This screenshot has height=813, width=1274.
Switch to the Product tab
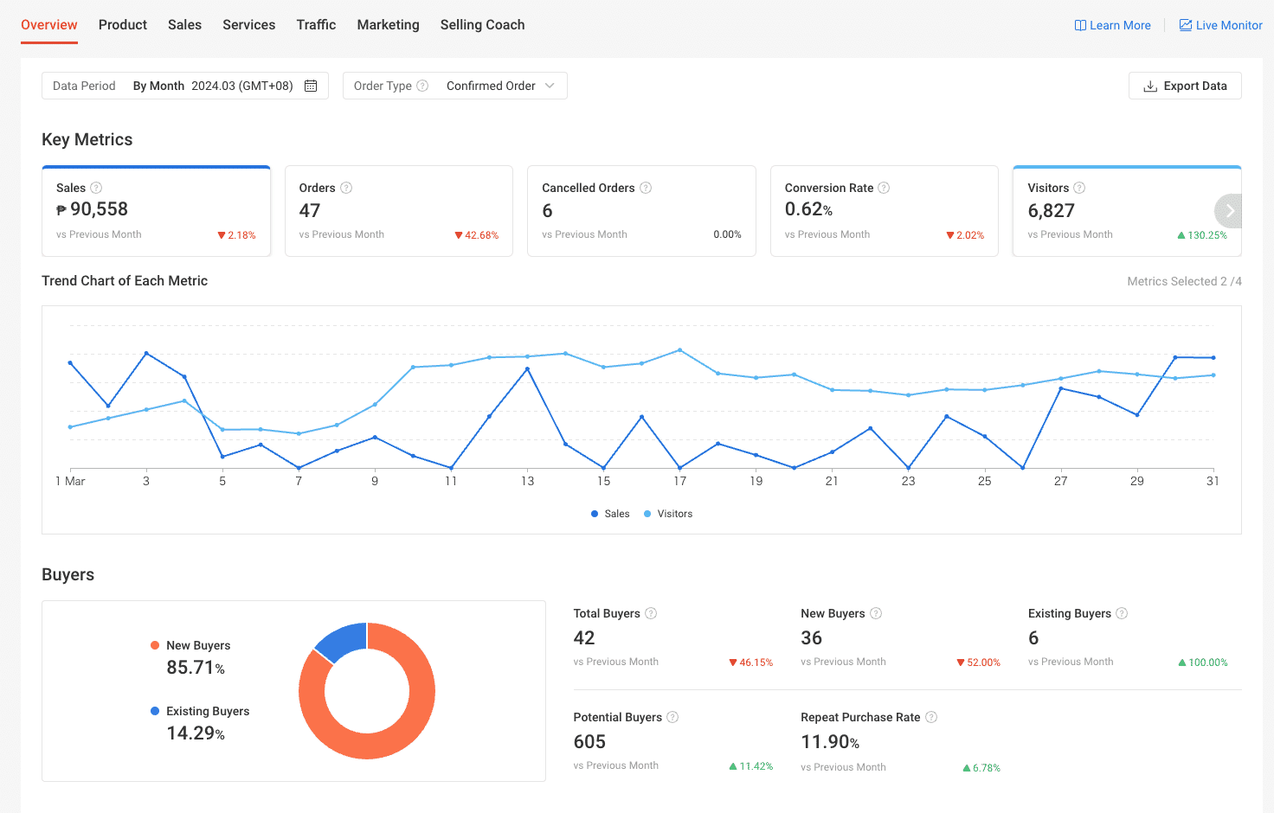click(123, 25)
